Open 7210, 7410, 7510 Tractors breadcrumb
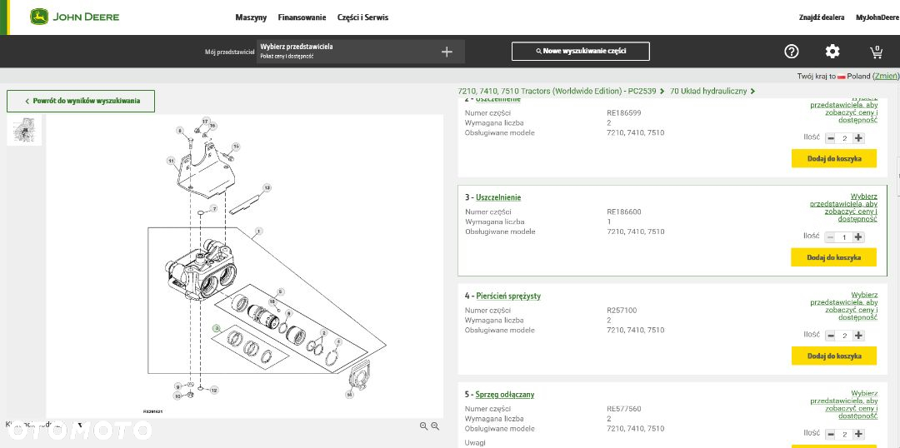 click(557, 92)
